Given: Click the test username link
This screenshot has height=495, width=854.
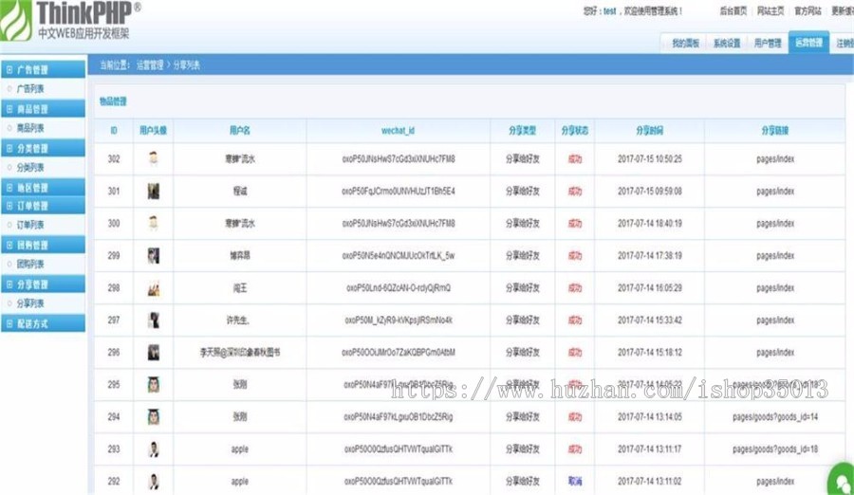Looking at the screenshot, I should [609, 10].
